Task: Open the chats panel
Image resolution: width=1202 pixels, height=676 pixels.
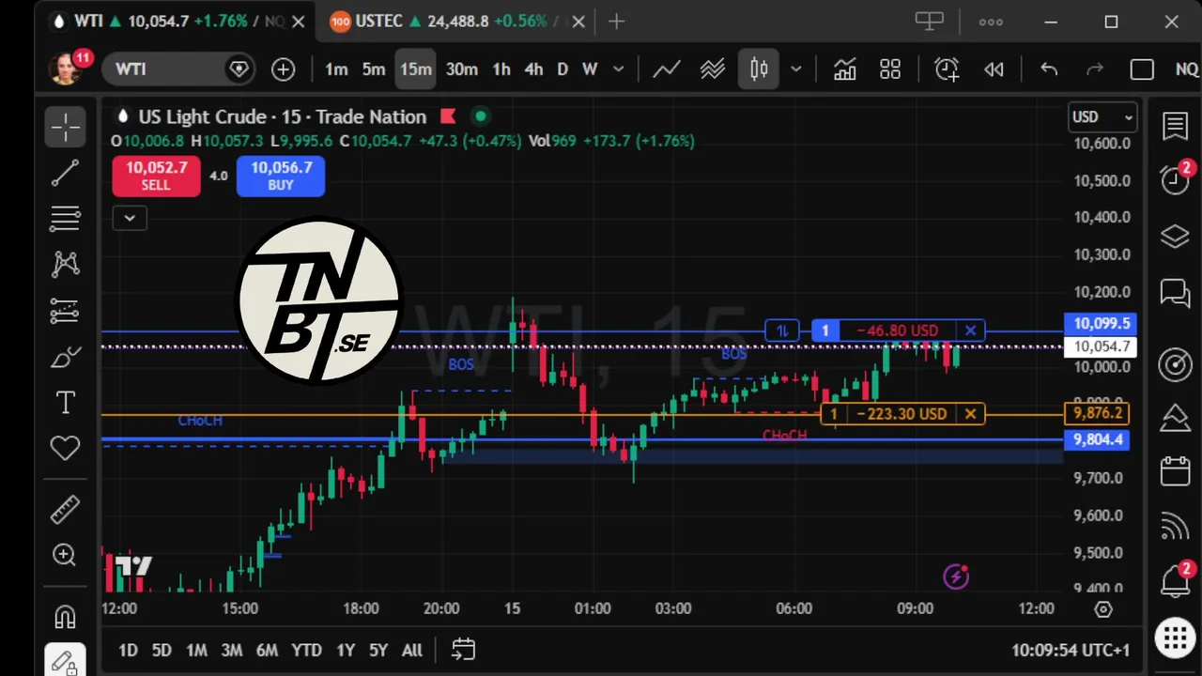Action: [1175, 293]
